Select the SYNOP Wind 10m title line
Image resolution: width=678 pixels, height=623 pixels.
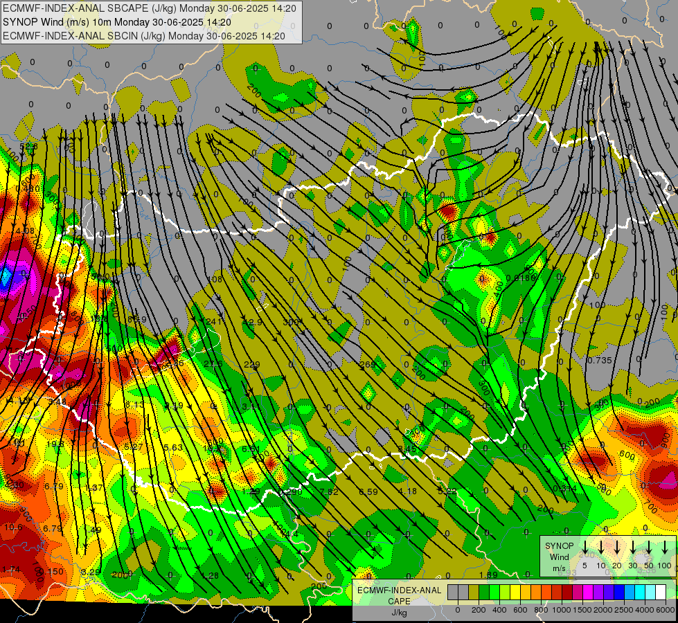[x=117, y=22]
